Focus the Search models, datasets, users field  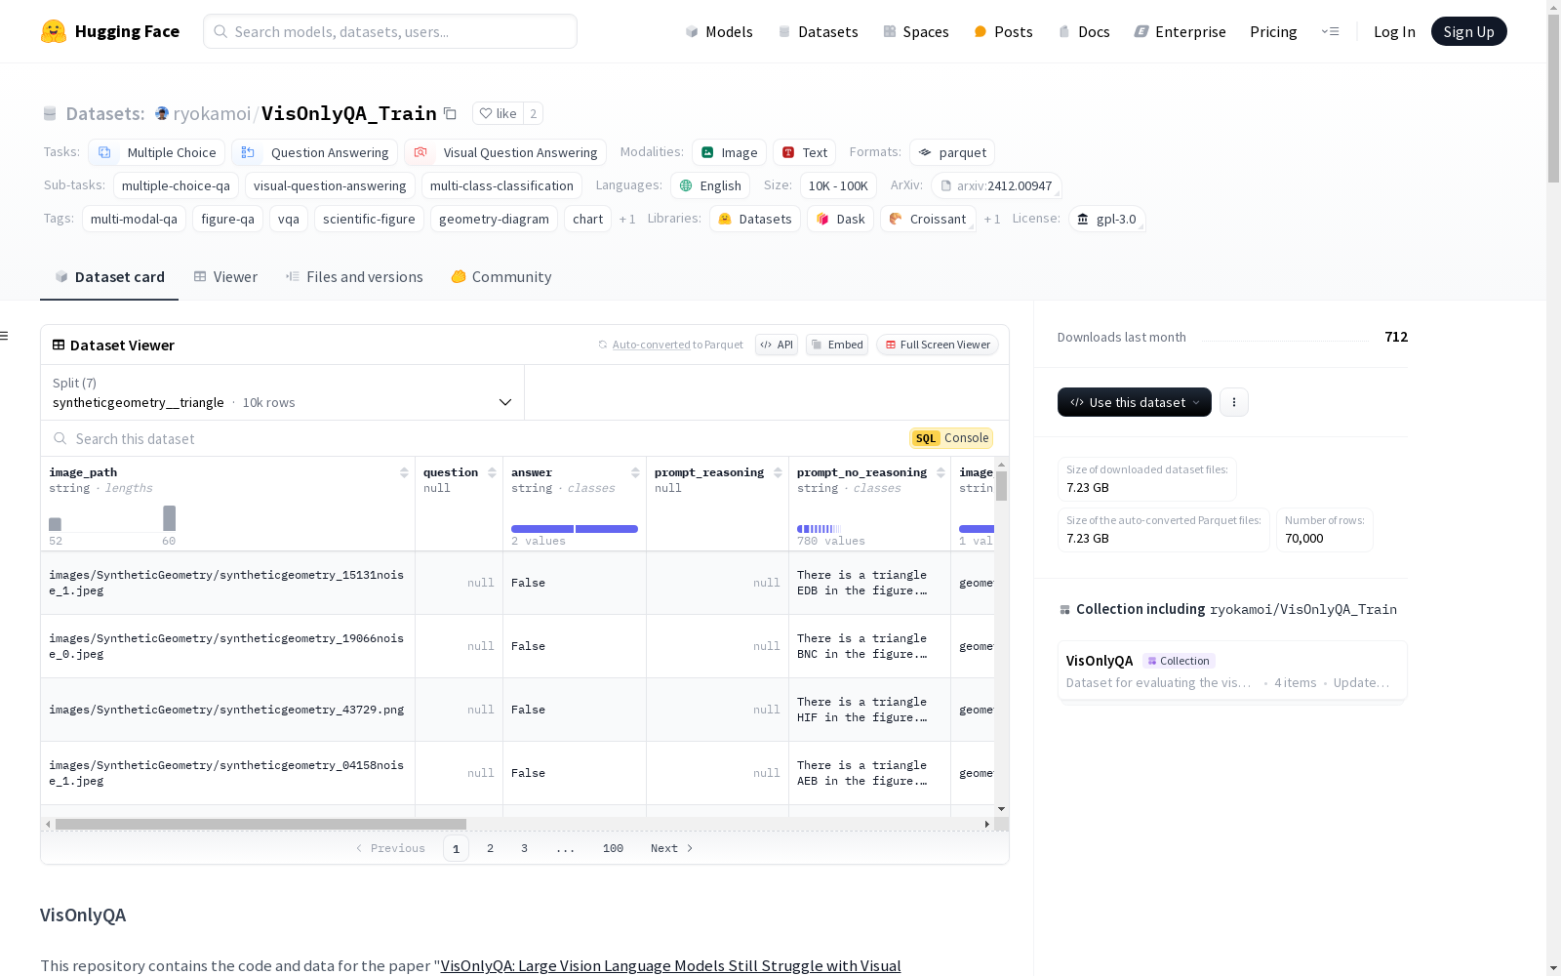coord(390,31)
